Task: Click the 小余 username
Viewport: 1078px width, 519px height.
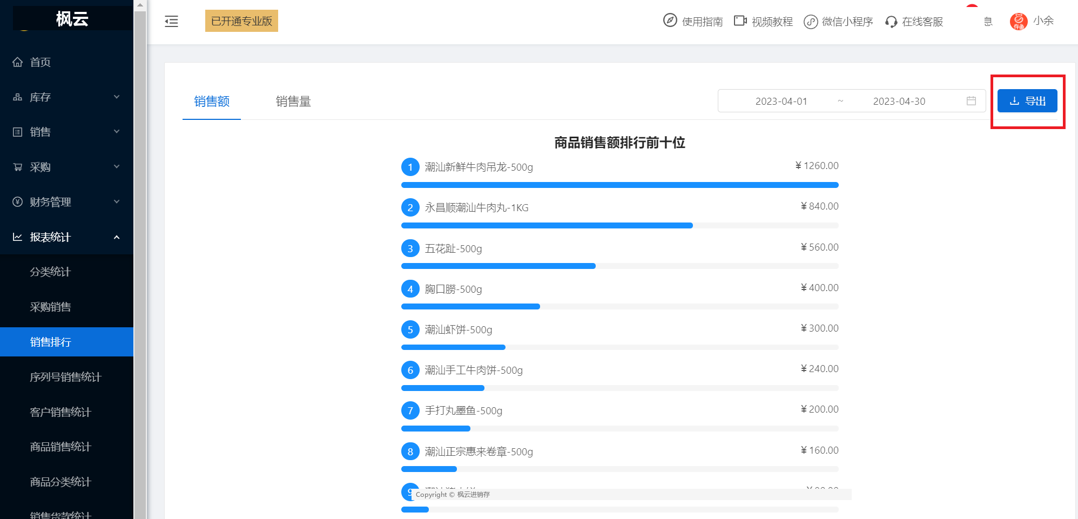Action: click(1043, 21)
